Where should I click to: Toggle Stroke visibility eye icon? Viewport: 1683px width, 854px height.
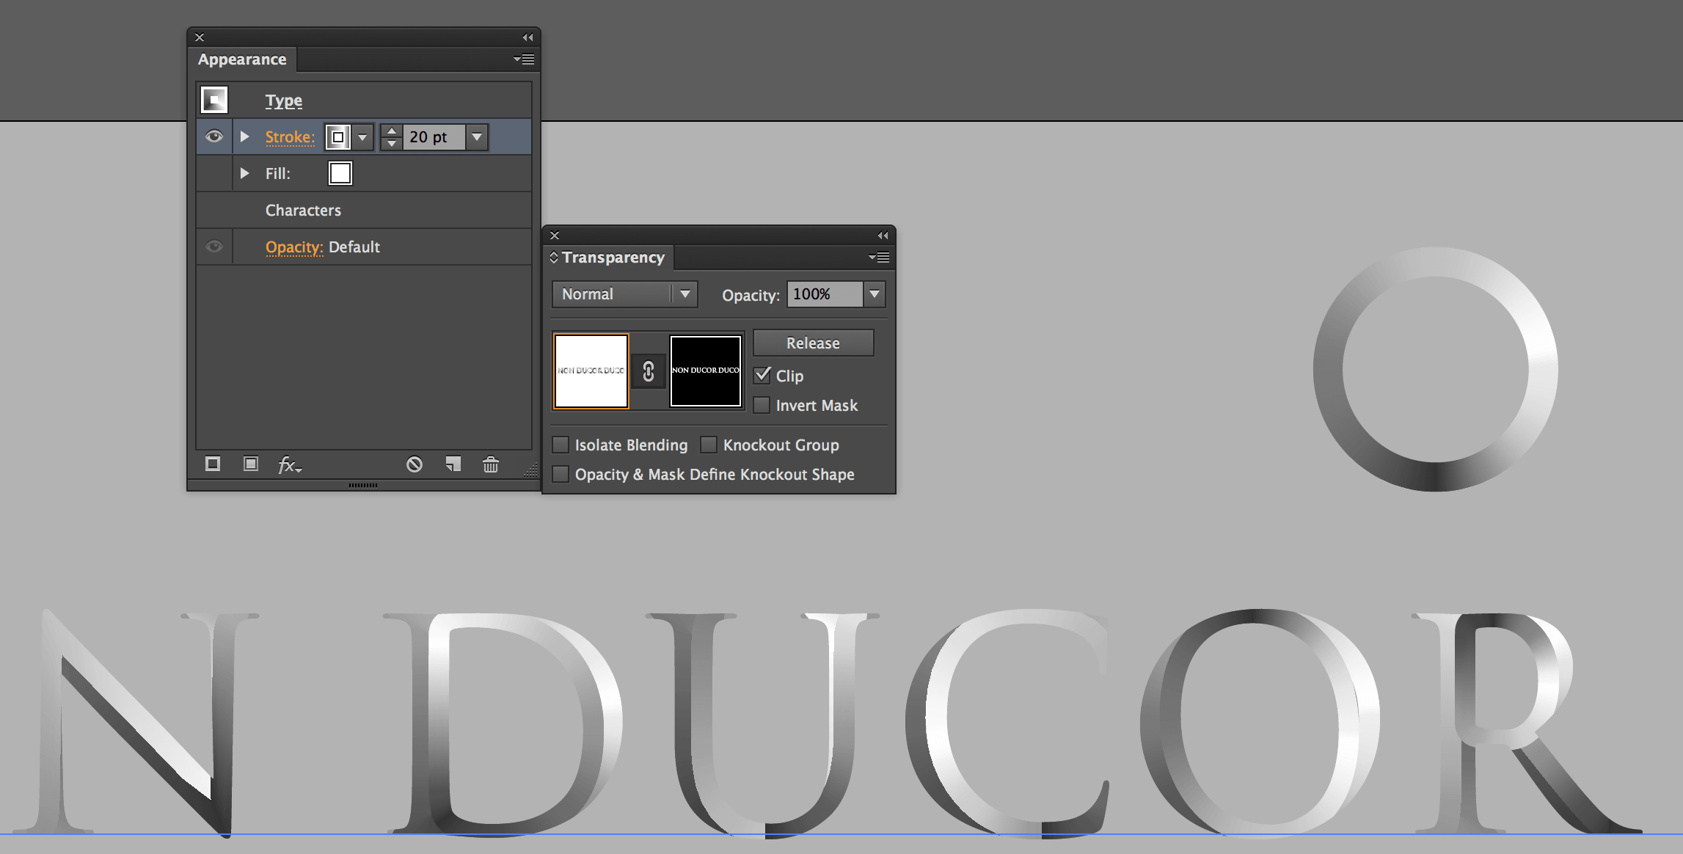(214, 136)
